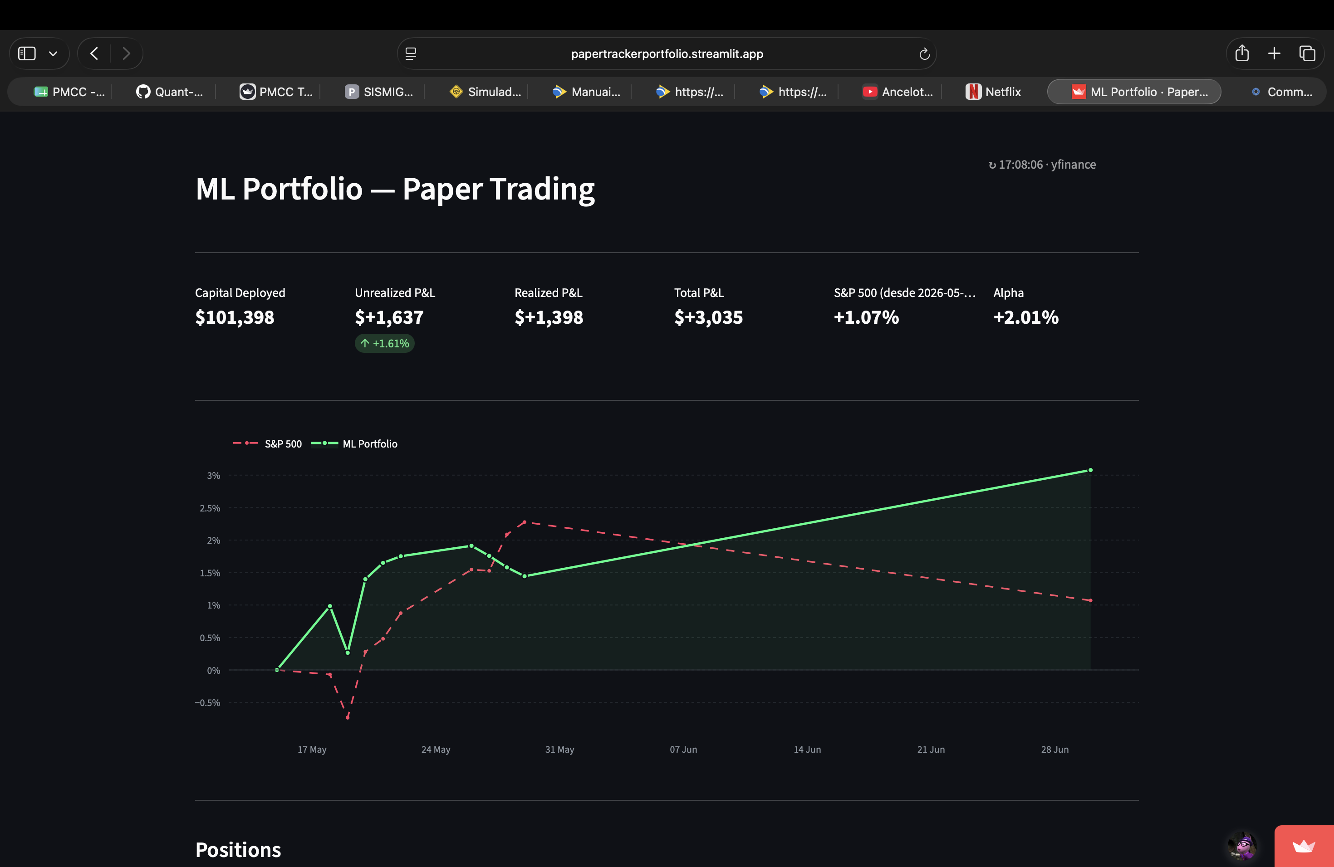Click the address bar URL field
This screenshot has height=867, width=1334.
[x=667, y=54]
